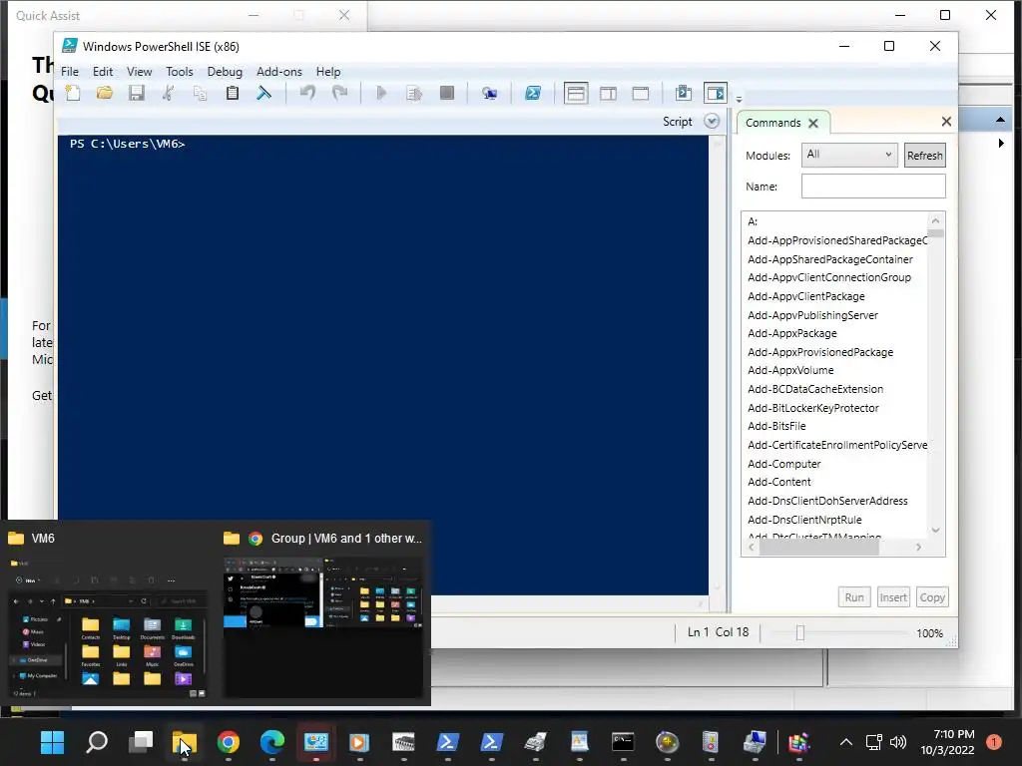Click the Run button in Commands pane

pyautogui.click(x=854, y=597)
